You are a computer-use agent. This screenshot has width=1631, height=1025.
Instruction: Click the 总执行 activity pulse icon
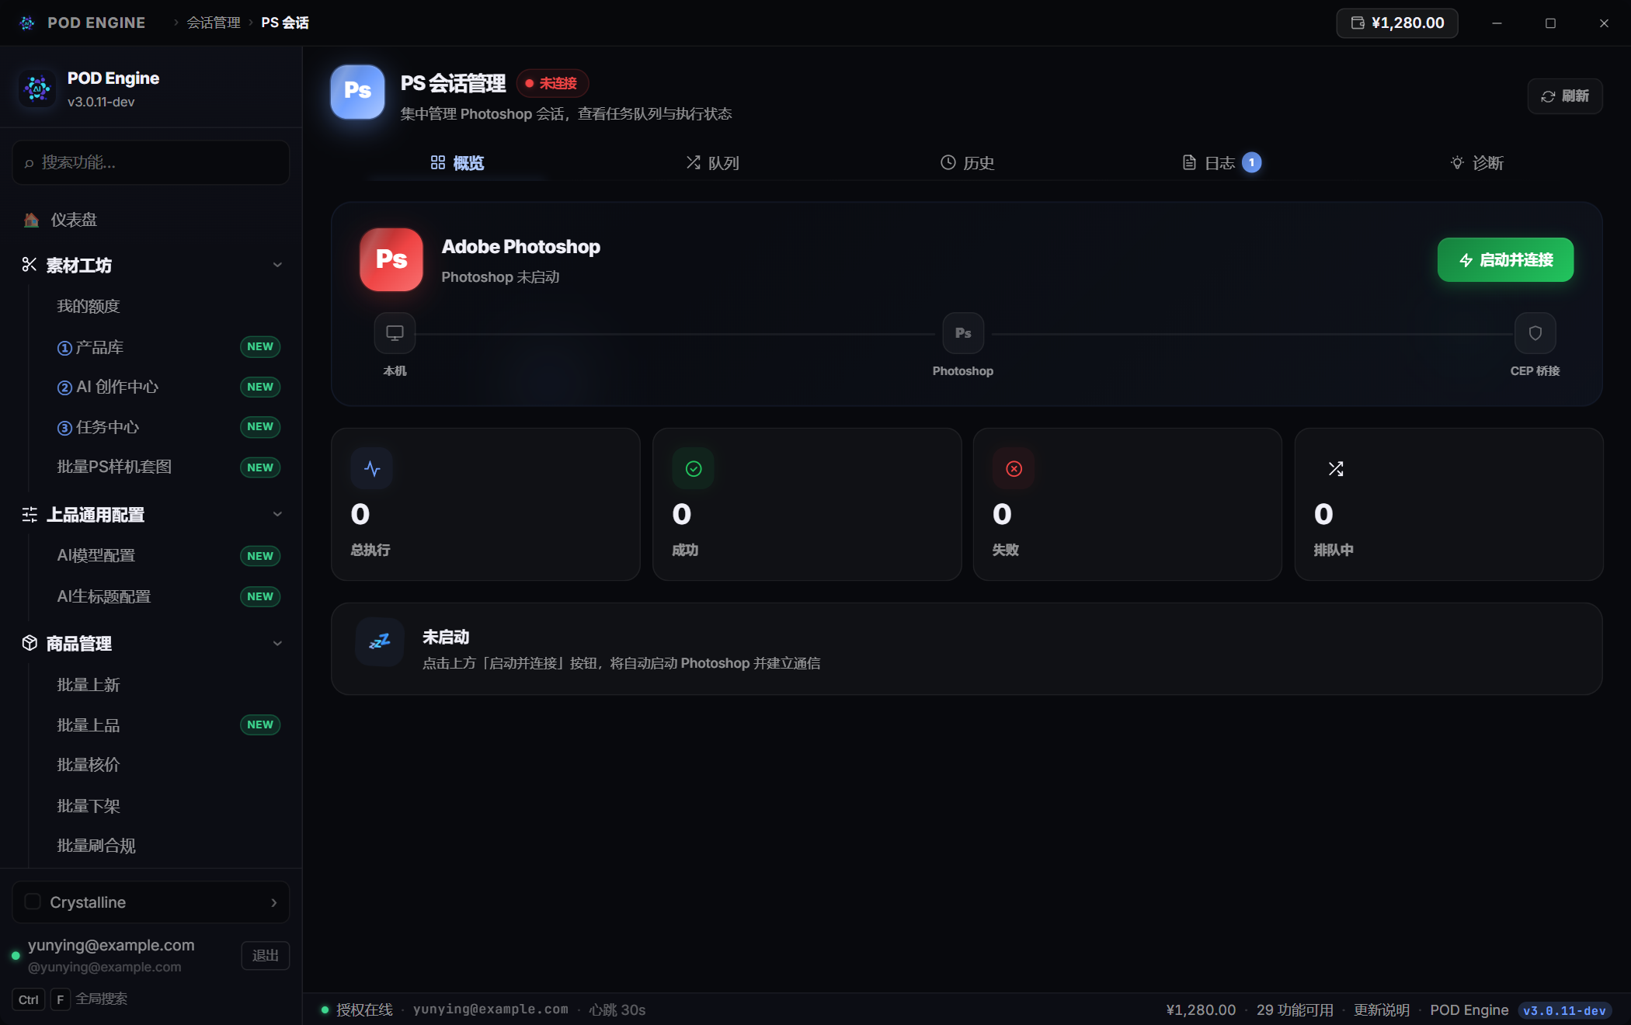click(372, 469)
